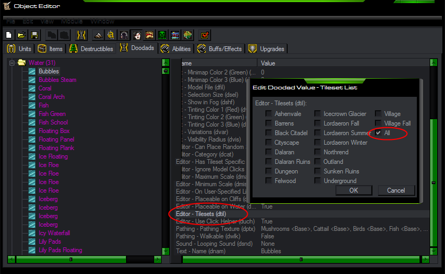Screen dimensions: 445x274
Task: Tick the Black Citadel checkbox
Action: click(268, 132)
